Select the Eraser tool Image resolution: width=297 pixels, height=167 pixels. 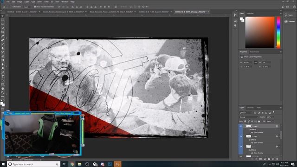[3, 56]
